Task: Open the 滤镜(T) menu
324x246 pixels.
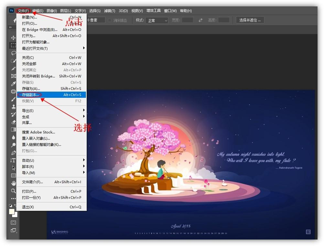Action: 110,11
